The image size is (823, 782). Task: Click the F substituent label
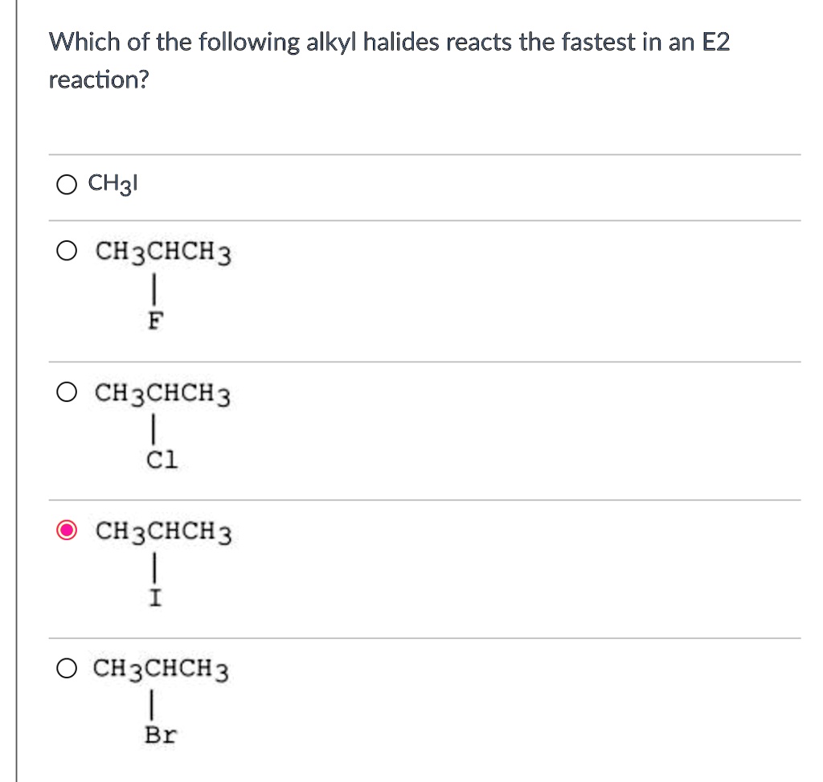click(x=155, y=319)
